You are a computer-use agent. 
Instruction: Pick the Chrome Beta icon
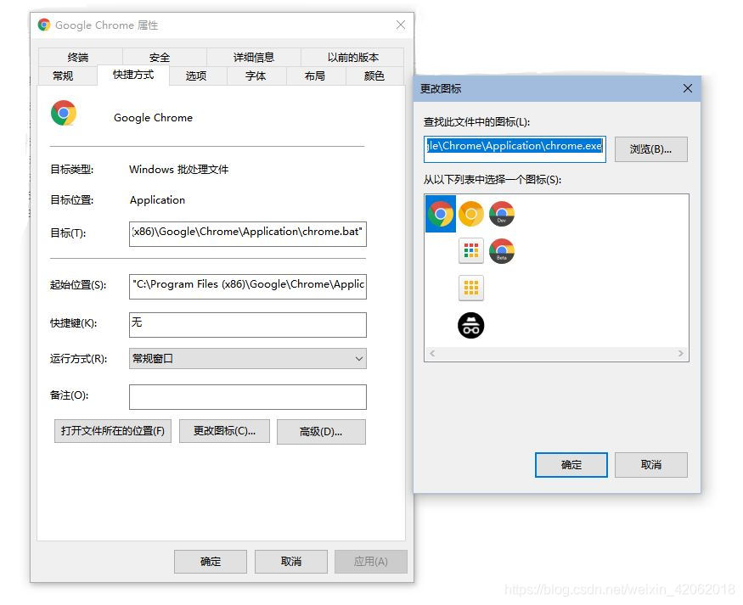502,251
